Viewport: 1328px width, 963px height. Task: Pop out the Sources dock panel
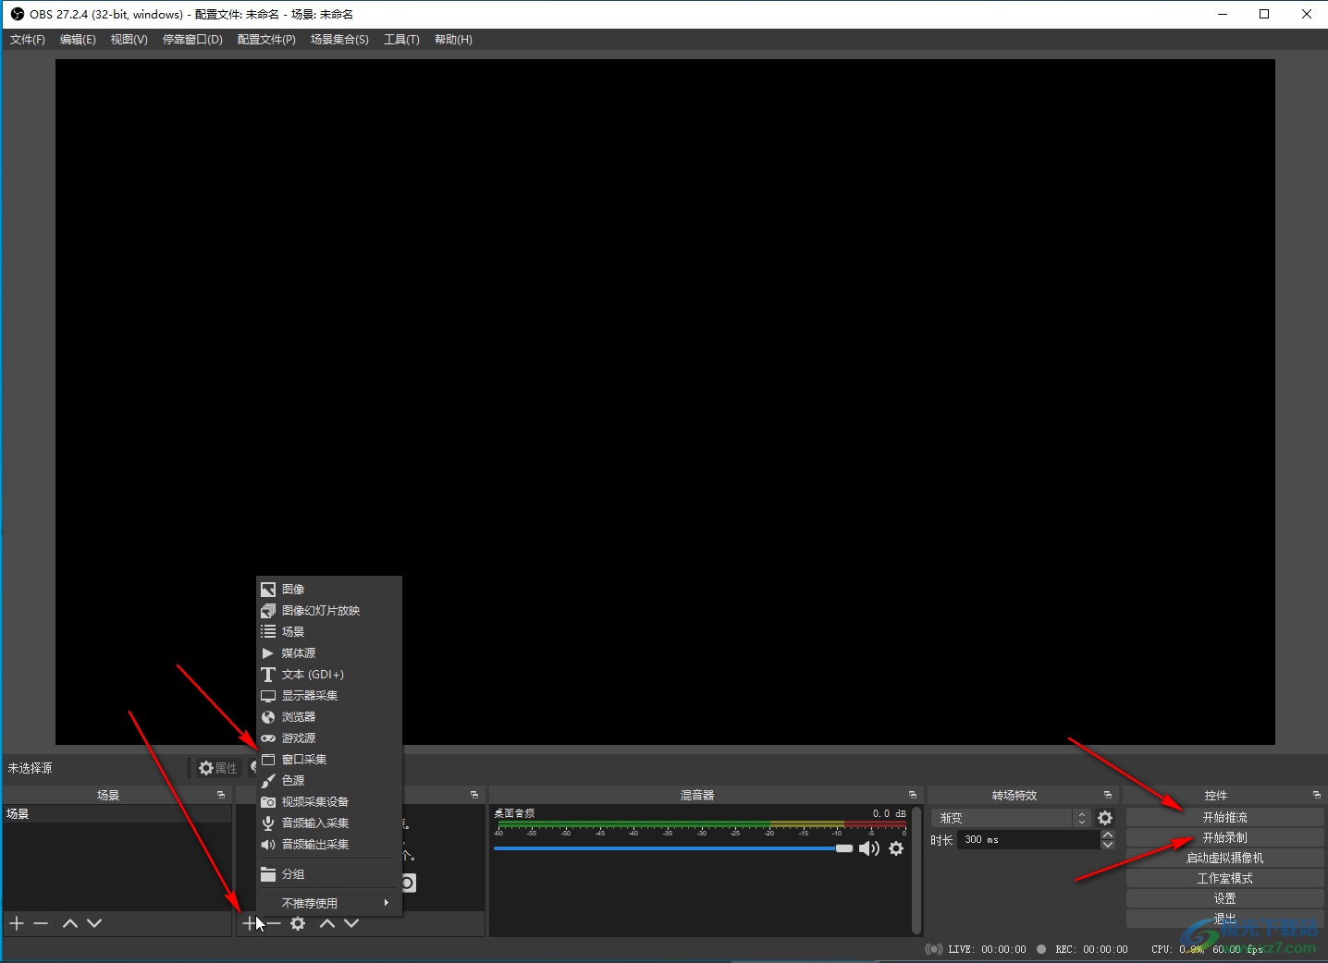[x=474, y=795]
